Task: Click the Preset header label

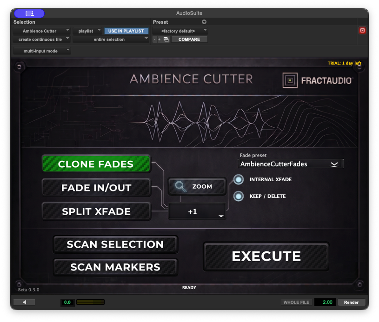Action: coord(160,22)
